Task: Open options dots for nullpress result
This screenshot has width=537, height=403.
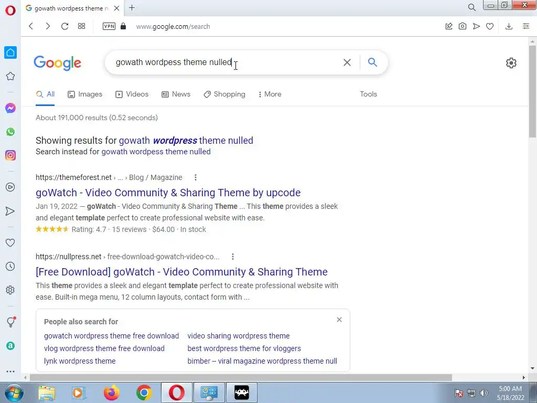Action: [x=232, y=257]
